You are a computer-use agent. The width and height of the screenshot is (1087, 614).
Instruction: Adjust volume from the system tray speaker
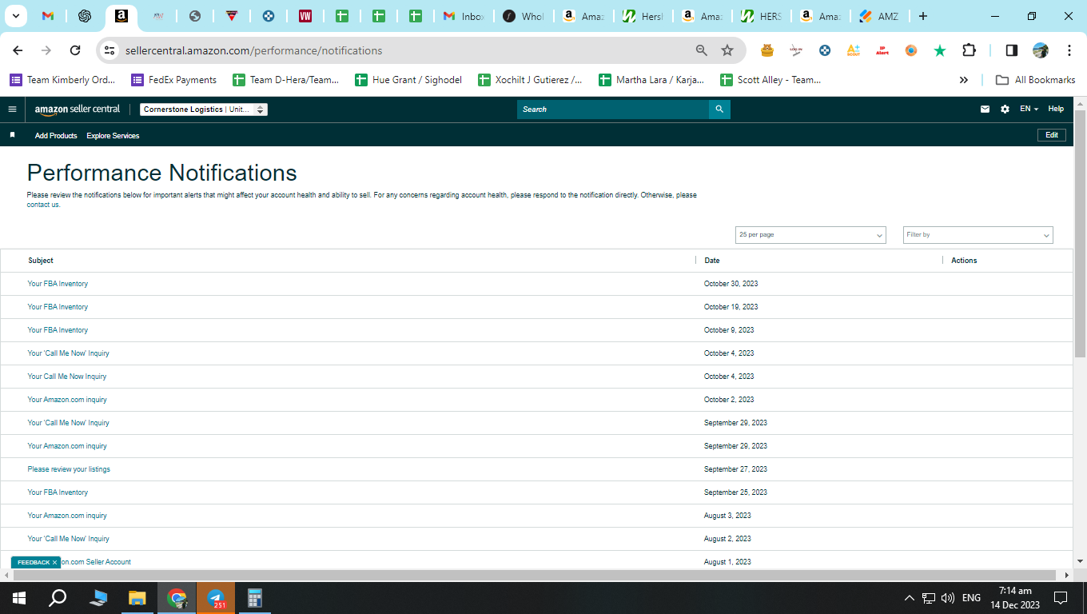pyautogui.click(x=948, y=598)
